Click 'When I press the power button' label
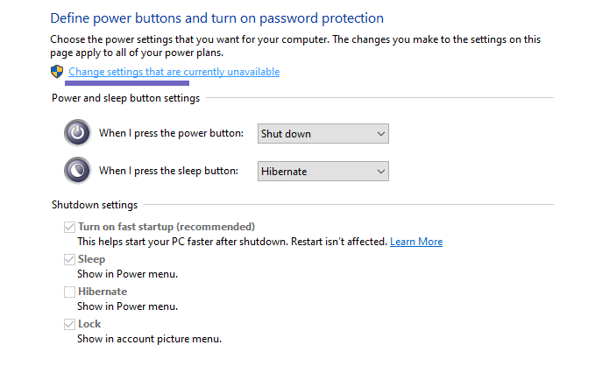The width and height of the screenshot is (595, 366). pyautogui.click(x=171, y=133)
